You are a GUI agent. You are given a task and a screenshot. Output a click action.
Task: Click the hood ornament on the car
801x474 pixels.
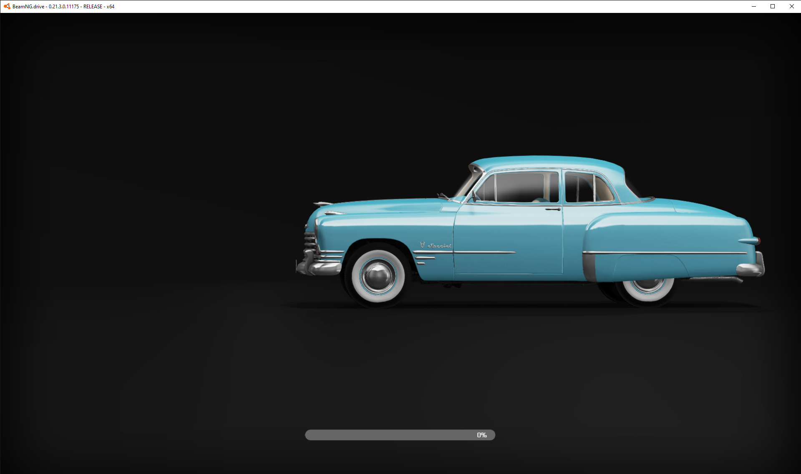(322, 203)
